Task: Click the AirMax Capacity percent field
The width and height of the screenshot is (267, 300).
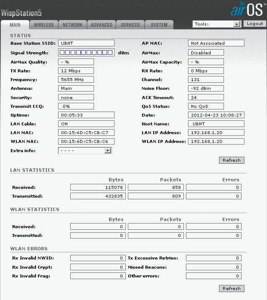Action: [206, 62]
